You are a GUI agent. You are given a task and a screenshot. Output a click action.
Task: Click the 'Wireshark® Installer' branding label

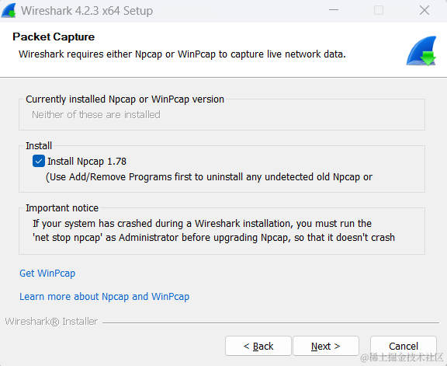click(51, 322)
